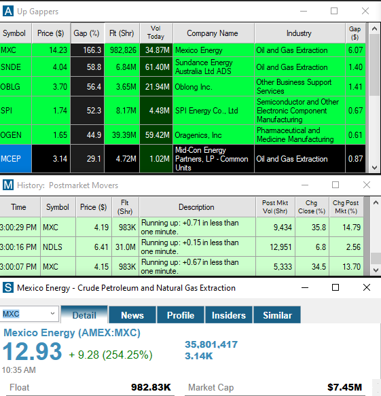This screenshot has width=381, height=396.
Task: Select the 3:00:07 PM MXC history row
Action: tap(181, 266)
